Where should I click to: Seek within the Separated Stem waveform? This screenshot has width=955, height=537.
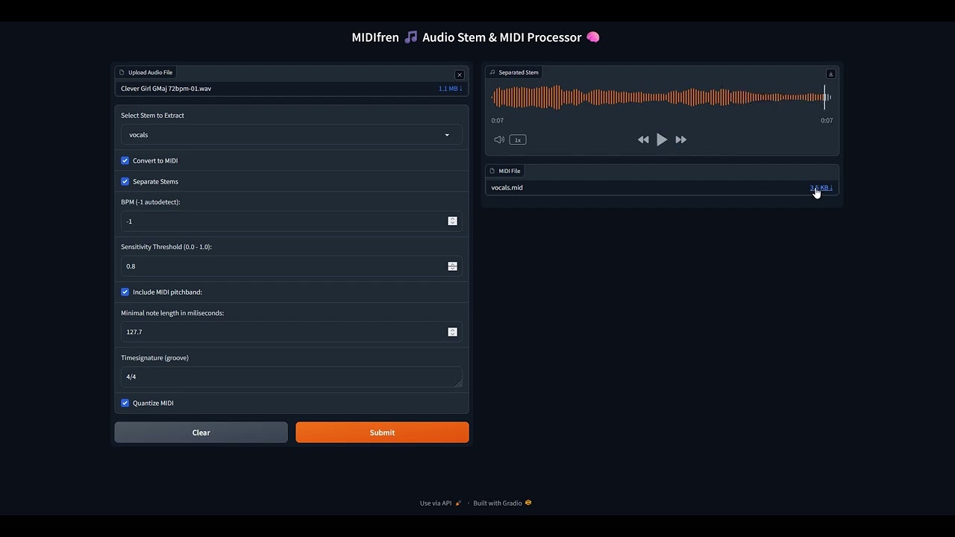pyautogui.click(x=661, y=98)
